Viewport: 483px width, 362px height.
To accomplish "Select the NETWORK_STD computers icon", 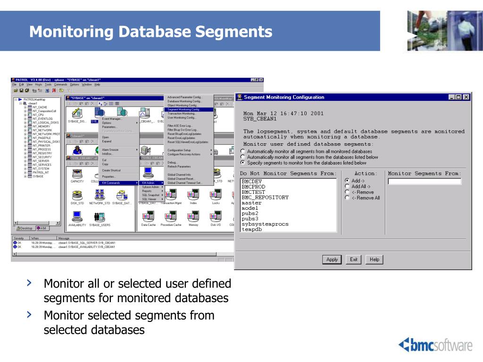I will tap(100, 195).
